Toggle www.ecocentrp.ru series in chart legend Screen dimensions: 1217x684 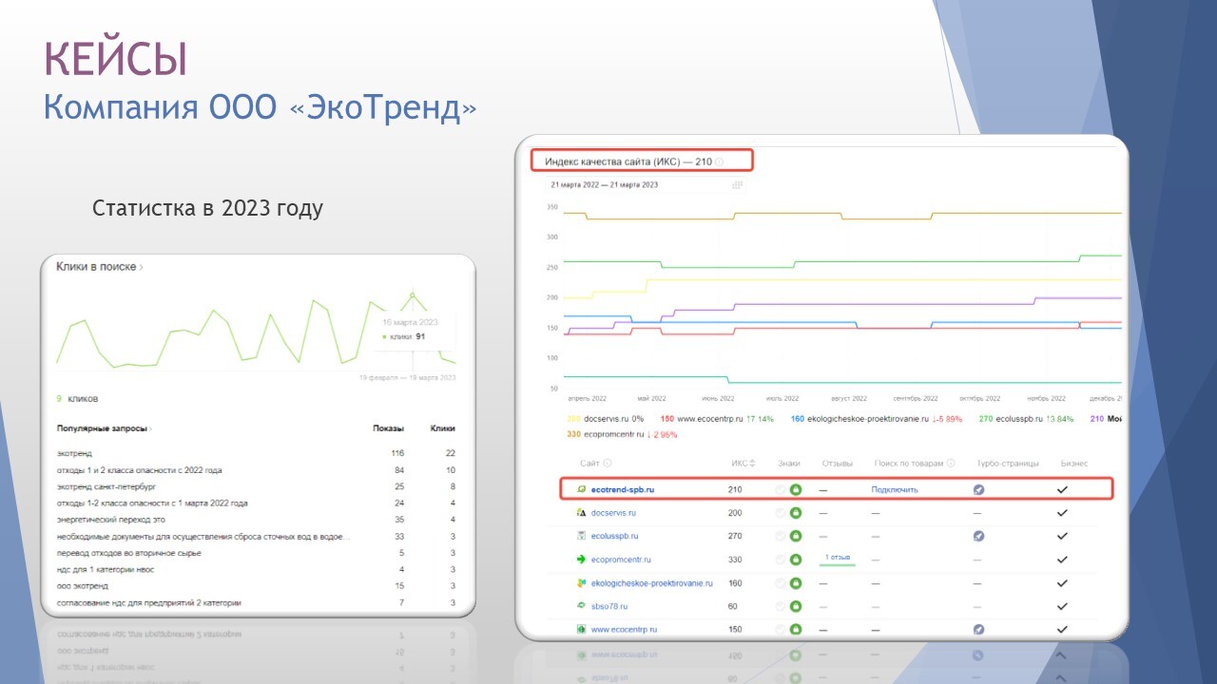click(718, 418)
